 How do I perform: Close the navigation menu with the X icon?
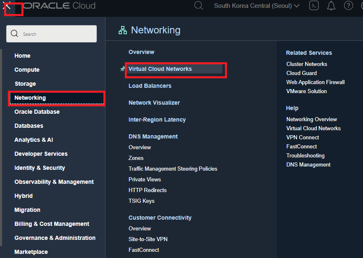point(7,5)
